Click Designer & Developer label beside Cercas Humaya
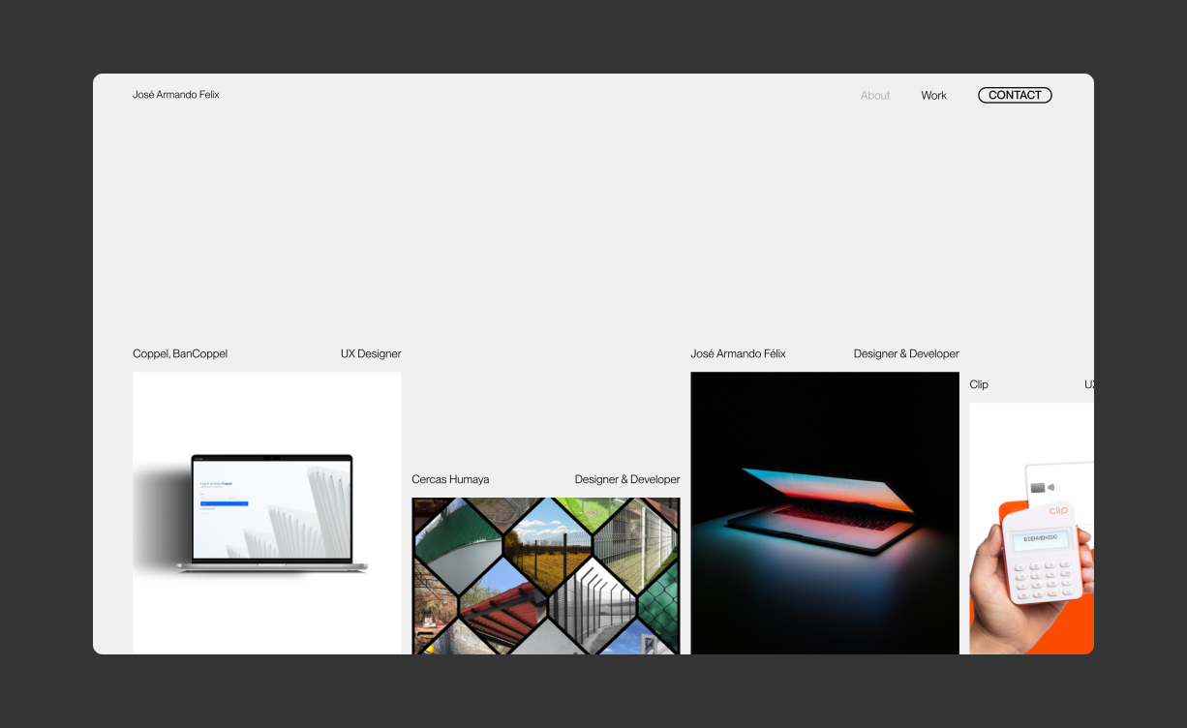Screen dimensions: 1187x728 point(626,480)
